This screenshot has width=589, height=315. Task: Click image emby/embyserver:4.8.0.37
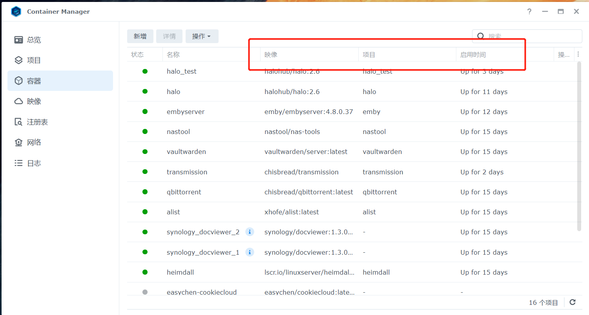[x=309, y=112]
